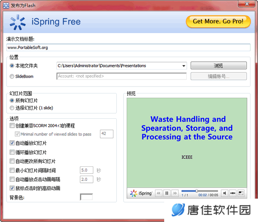Click the next slide button in player
The width and height of the screenshot is (258, 222).
point(175,193)
